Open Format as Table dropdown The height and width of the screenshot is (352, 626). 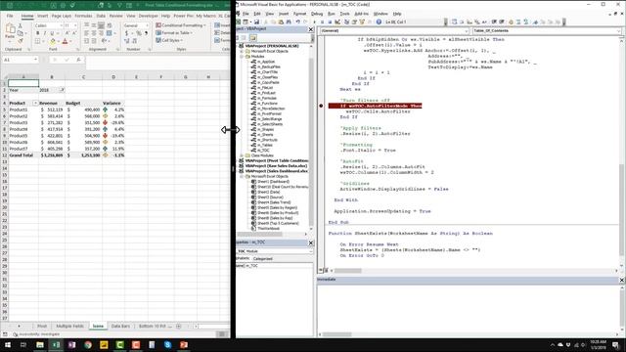point(174,32)
